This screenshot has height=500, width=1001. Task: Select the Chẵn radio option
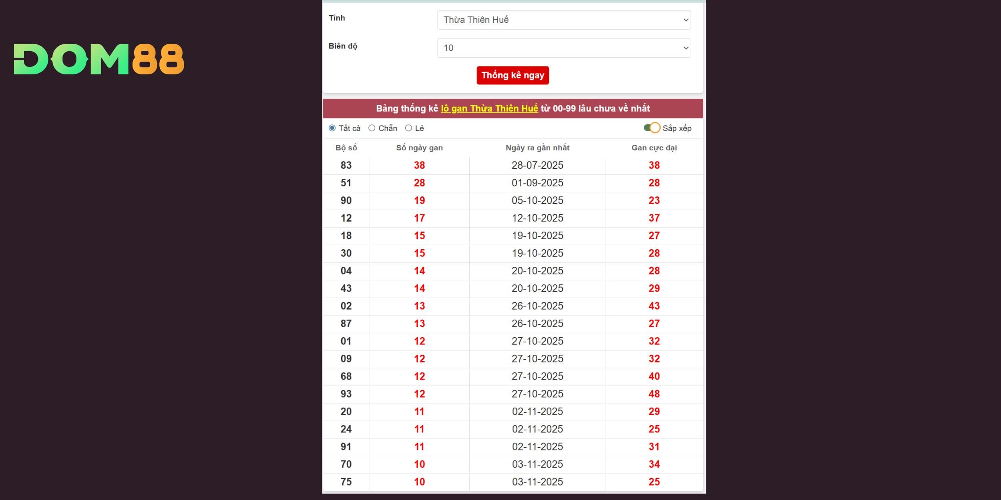pyautogui.click(x=372, y=128)
